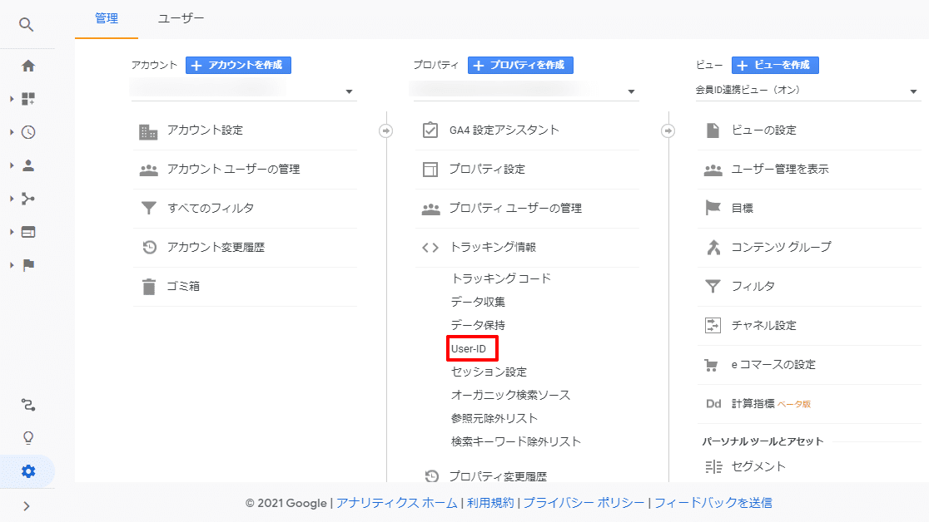Open the 会員ID連携ビュー view dropdown

[x=912, y=89]
